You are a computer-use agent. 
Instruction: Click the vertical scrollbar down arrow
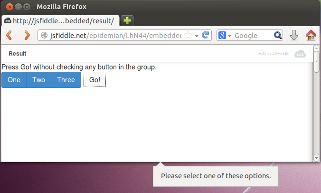pos(316,158)
